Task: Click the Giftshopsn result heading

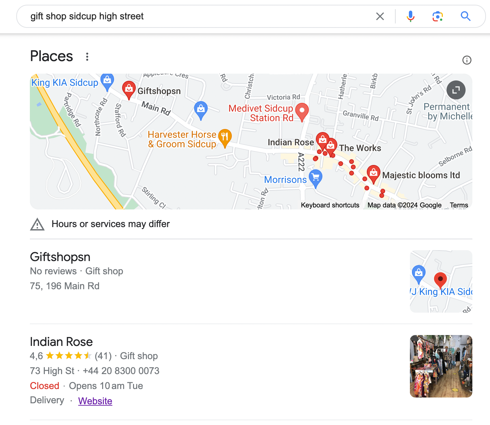Action: [60, 257]
